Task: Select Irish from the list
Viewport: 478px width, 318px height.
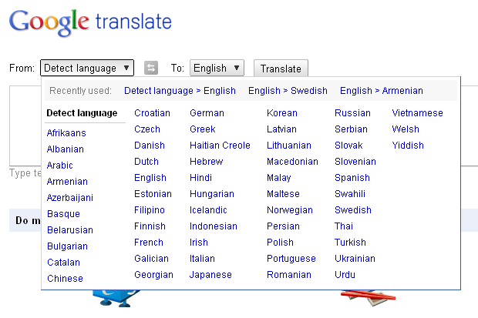Action: pyautogui.click(x=199, y=242)
